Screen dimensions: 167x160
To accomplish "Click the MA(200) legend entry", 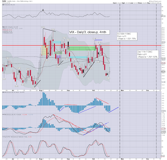I will tap(8, 33).
